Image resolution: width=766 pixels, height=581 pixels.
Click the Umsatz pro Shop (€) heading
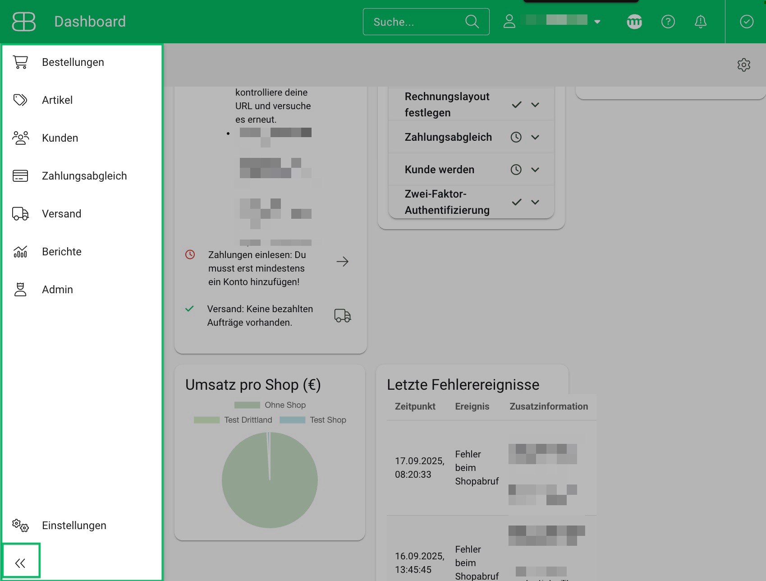253,385
